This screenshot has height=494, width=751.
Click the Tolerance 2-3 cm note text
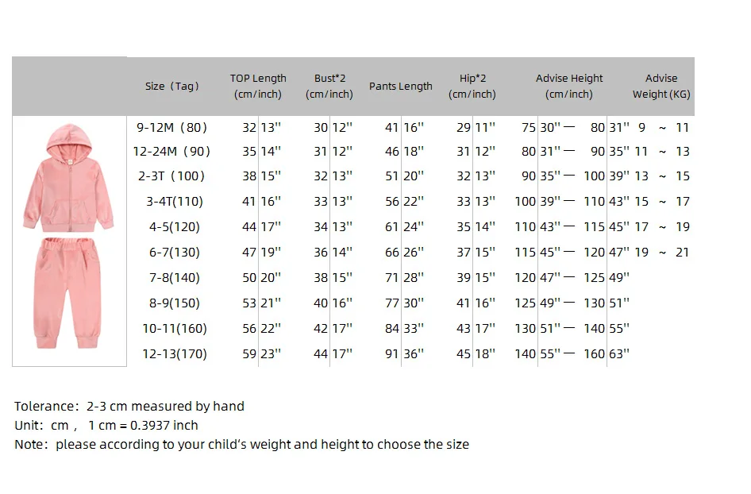129,406
